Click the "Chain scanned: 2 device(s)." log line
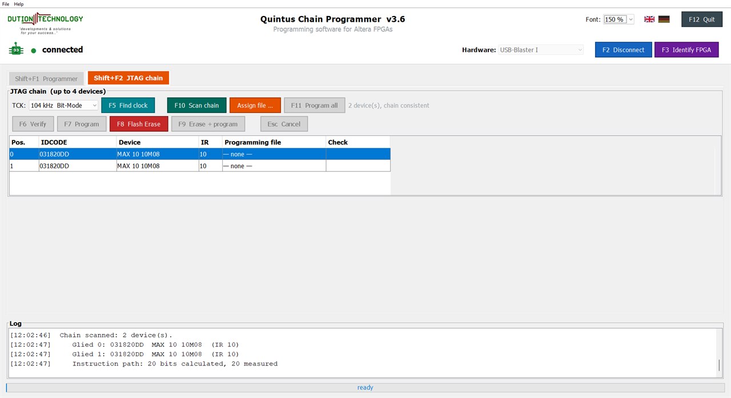Screen dimensions: 731x398 click(116, 335)
